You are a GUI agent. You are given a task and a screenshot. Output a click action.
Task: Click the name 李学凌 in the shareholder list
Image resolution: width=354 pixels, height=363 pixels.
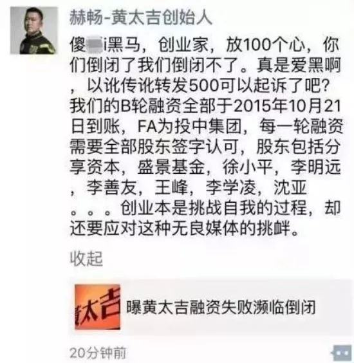[231, 187]
